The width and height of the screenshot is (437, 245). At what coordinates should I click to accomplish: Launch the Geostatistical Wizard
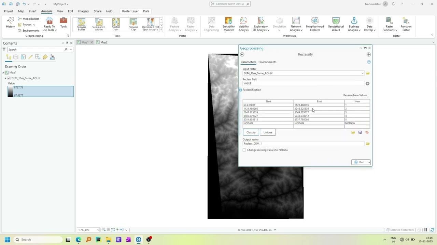coord(336,24)
